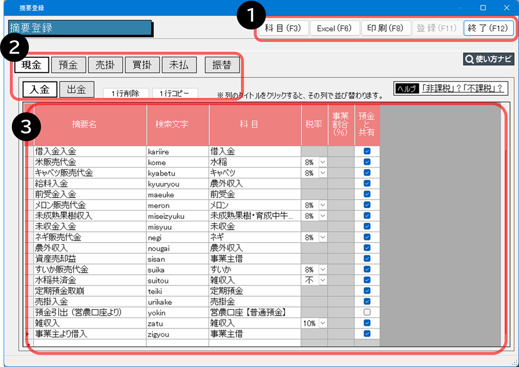The image size is (519, 367).
Task: Click the kyabetu search text cell
Action: pos(177,173)
